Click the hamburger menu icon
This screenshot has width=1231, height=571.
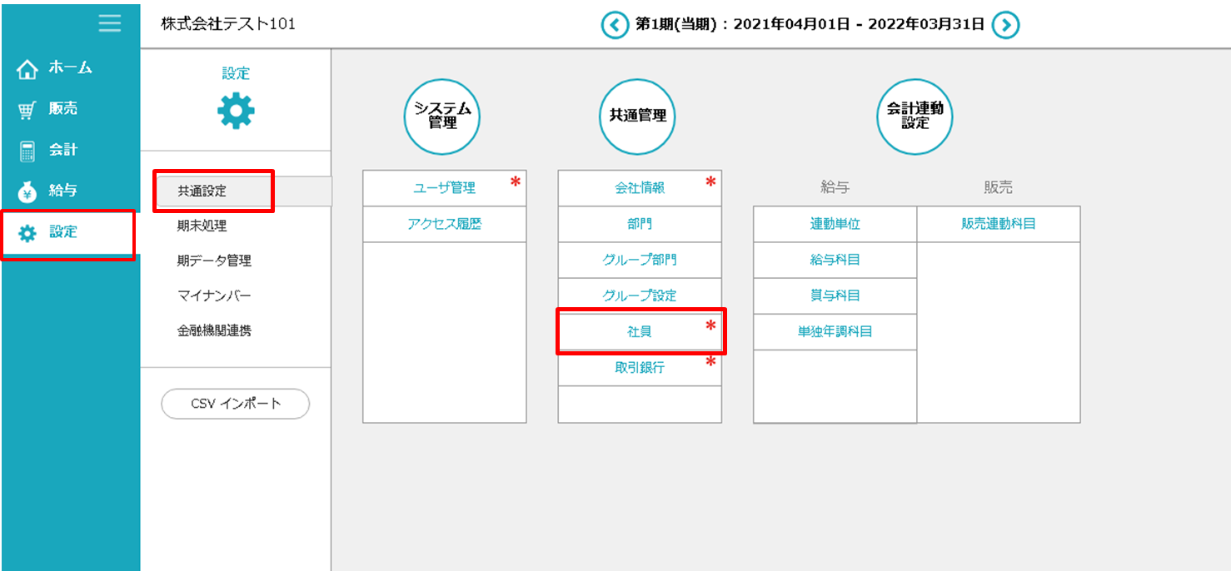tap(109, 23)
